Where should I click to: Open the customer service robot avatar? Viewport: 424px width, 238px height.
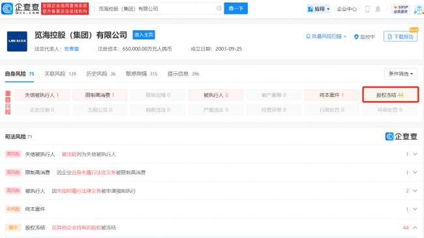[419, 10]
